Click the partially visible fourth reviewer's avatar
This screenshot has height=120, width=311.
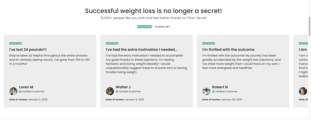[303, 91]
